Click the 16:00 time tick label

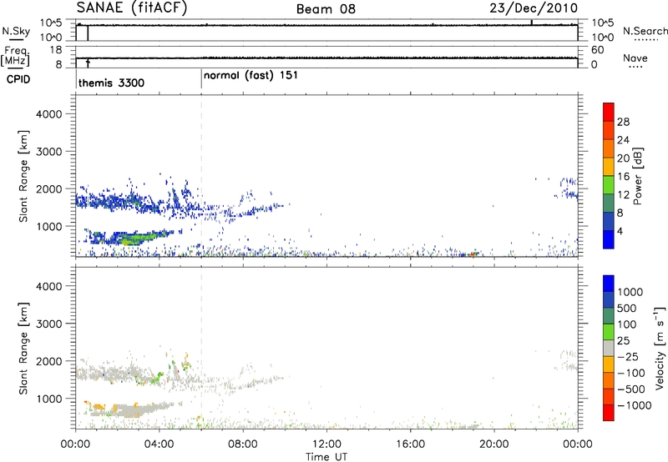(x=410, y=444)
